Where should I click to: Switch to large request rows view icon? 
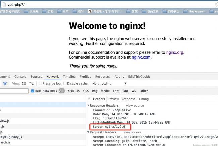(24, 84)
